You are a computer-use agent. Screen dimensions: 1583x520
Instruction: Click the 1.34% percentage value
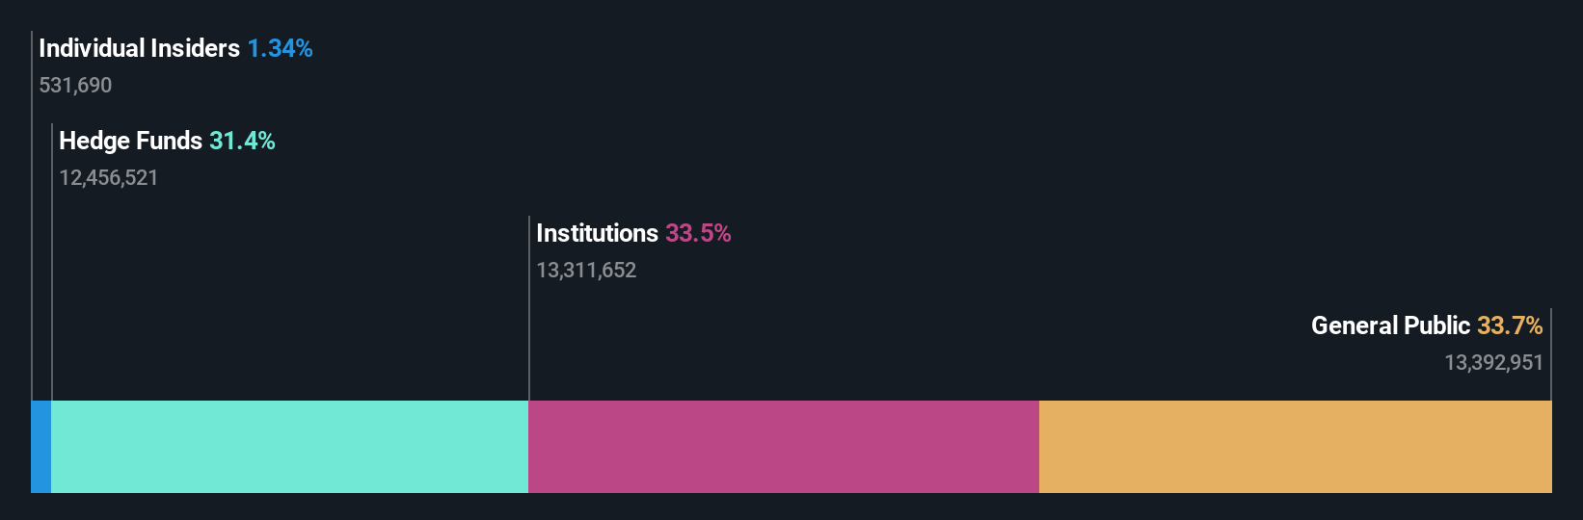280,48
